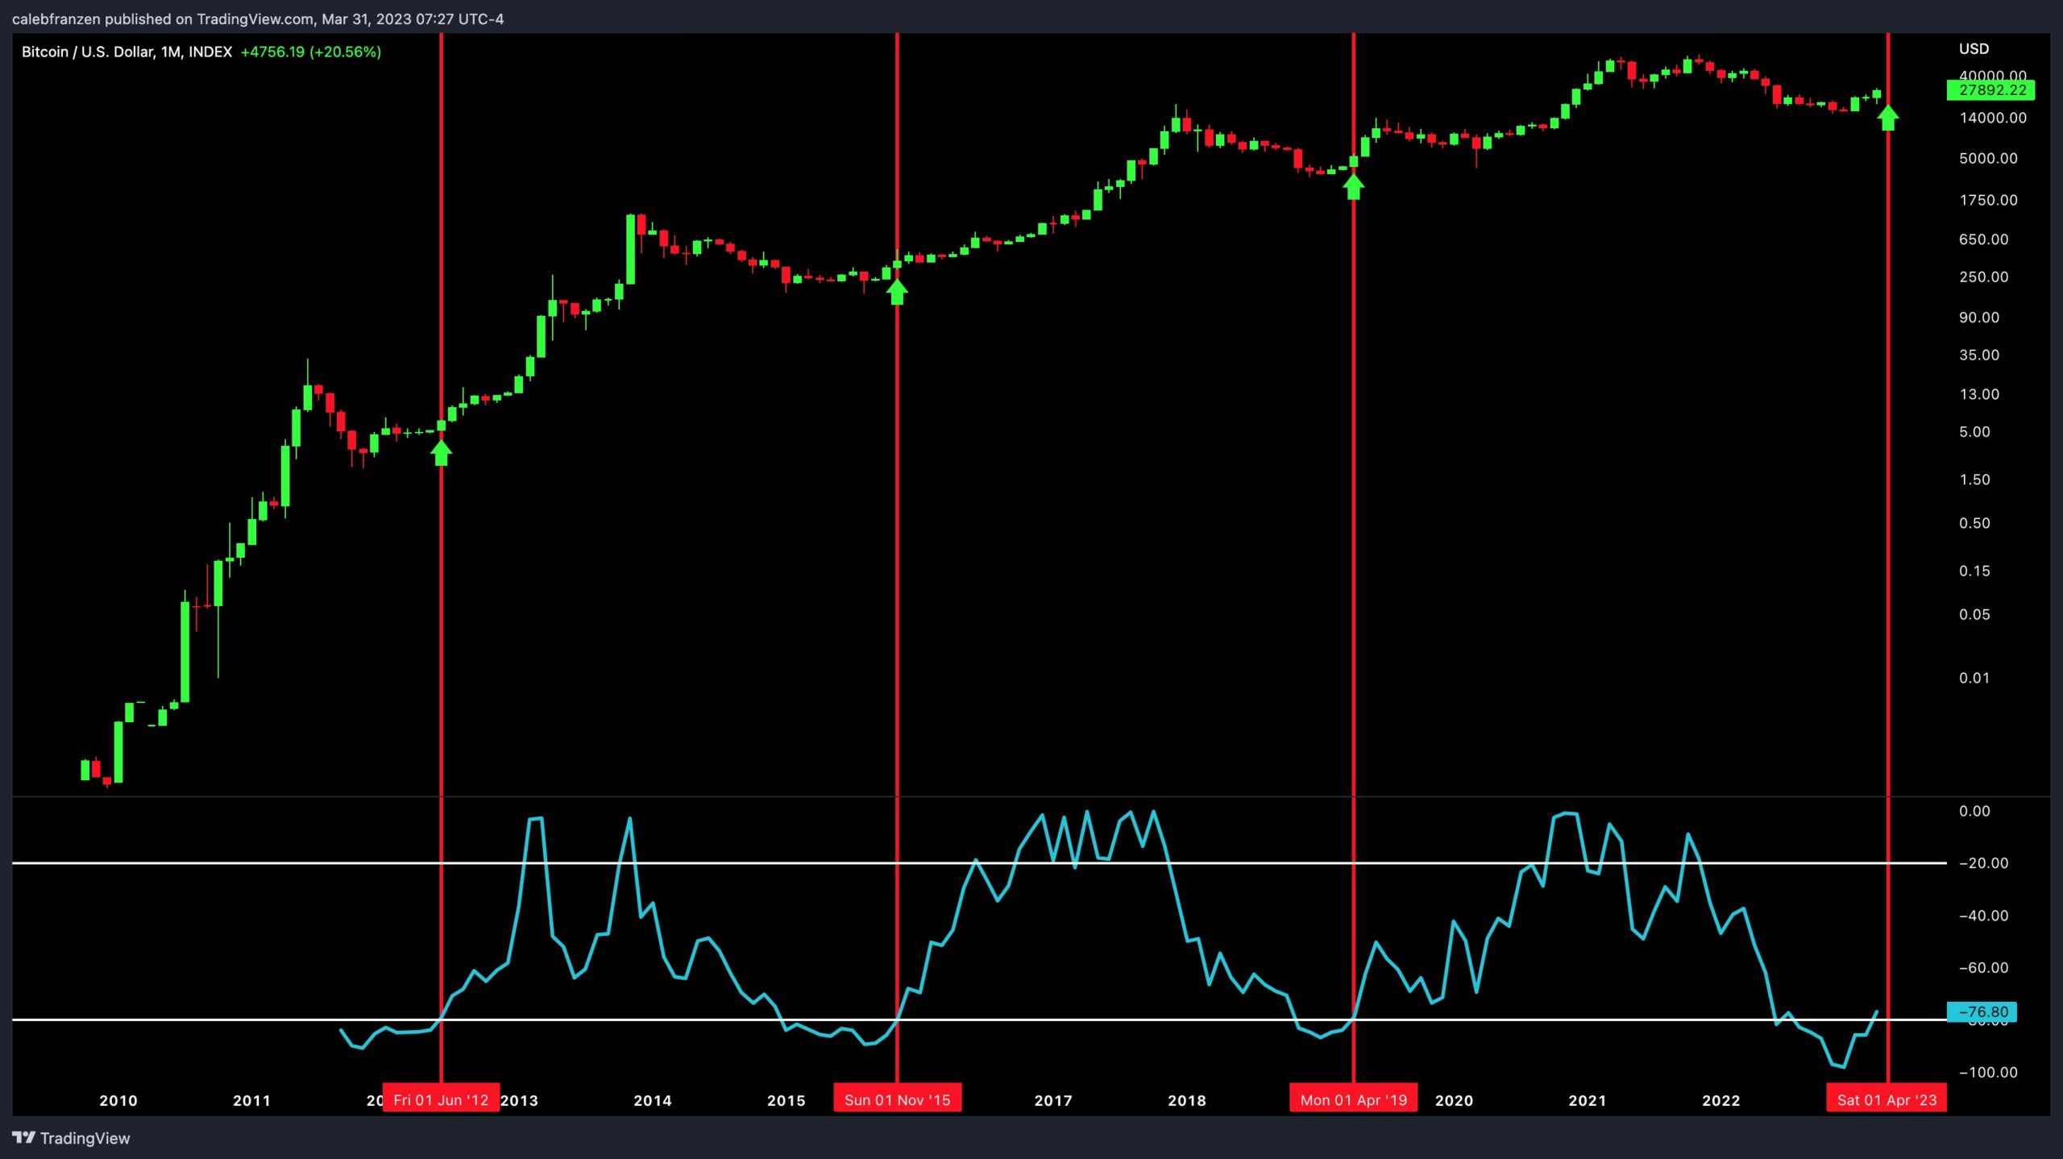Select the 'Sun 01 Nov '15' date label
This screenshot has height=1159, width=2063.
coord(897,1099)
